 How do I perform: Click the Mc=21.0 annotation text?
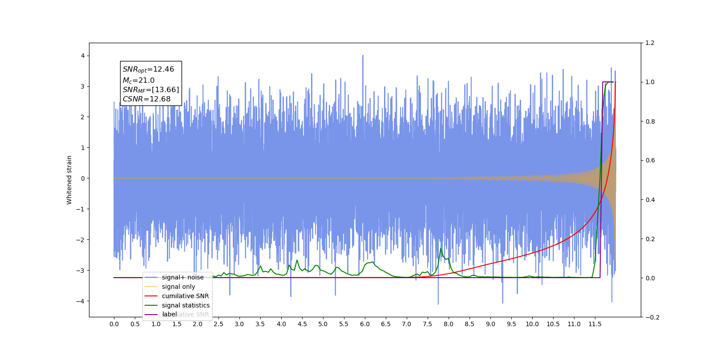(x=138, y=80)
